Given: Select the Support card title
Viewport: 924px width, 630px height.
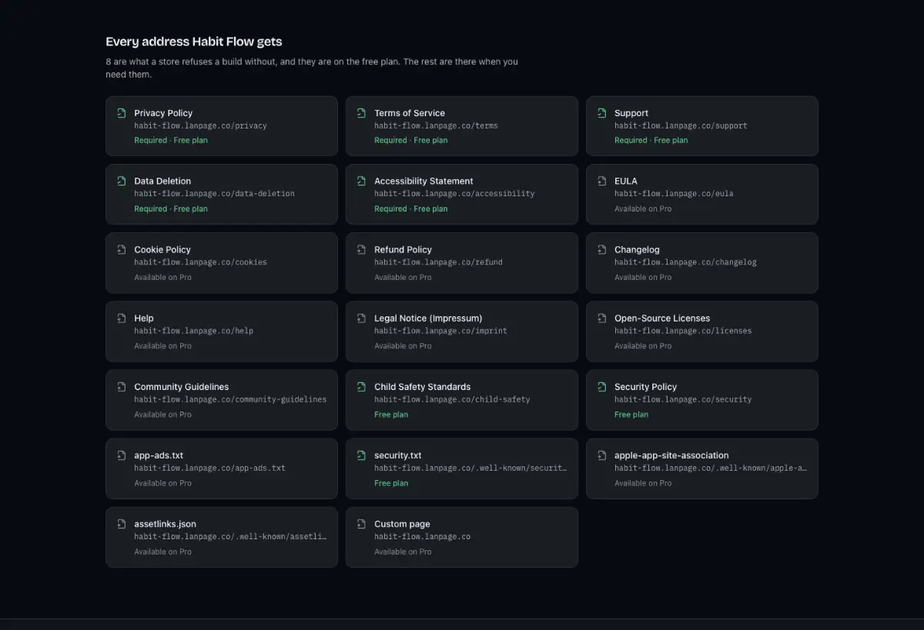Looking at the screenshot, I should [x=631, y=113].
